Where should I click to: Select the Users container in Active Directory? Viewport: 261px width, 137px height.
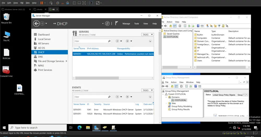click(x=199, y=61)
